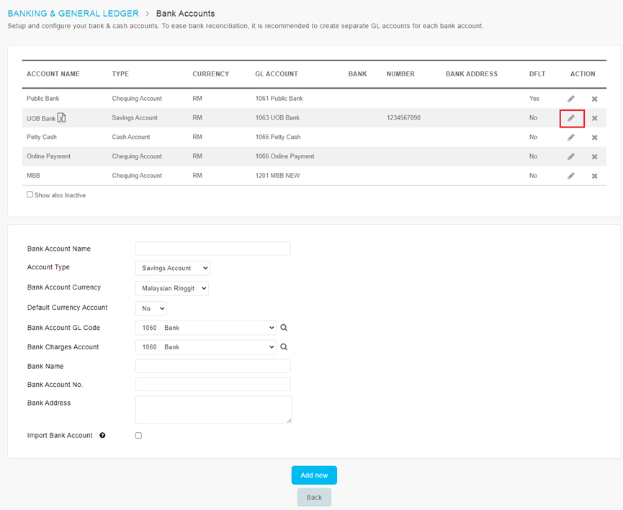This screenshot has width=623, height=510.
Task: Open Default Currency Account dropdown
Action: coord(151,308)
